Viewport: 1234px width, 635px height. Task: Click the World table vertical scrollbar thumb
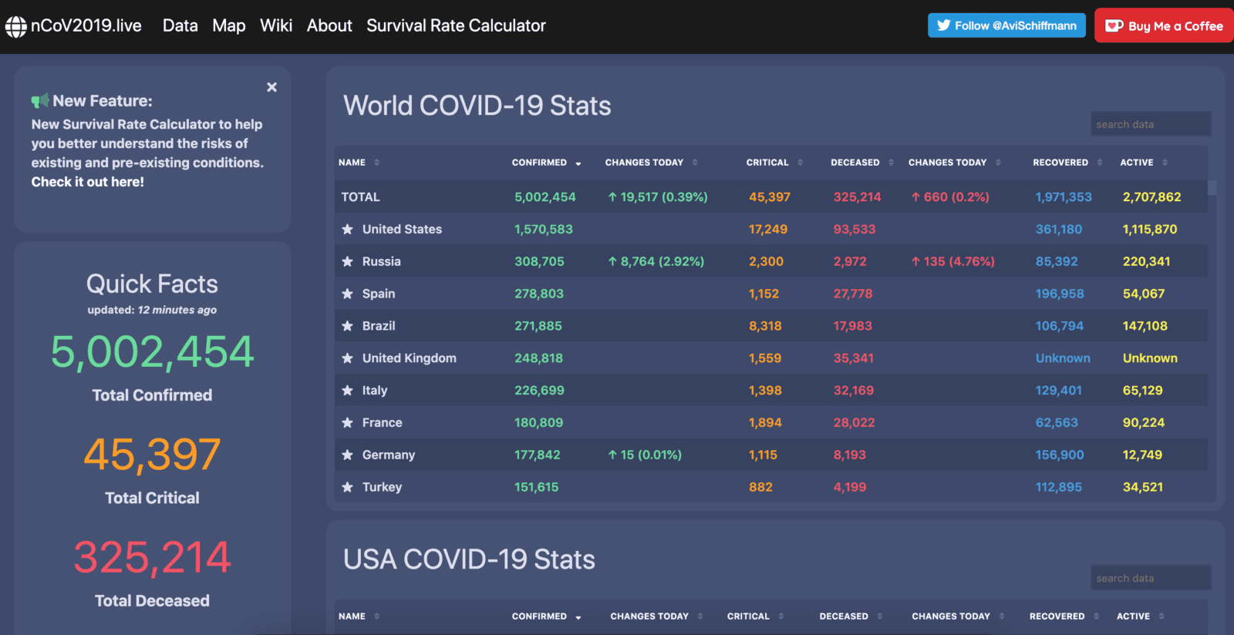(1212, 188)
